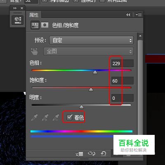The height and width of the screenshot is (165, 165).
Task: Click the properties panel vertical scrollbar thumb
Action: 140,88
